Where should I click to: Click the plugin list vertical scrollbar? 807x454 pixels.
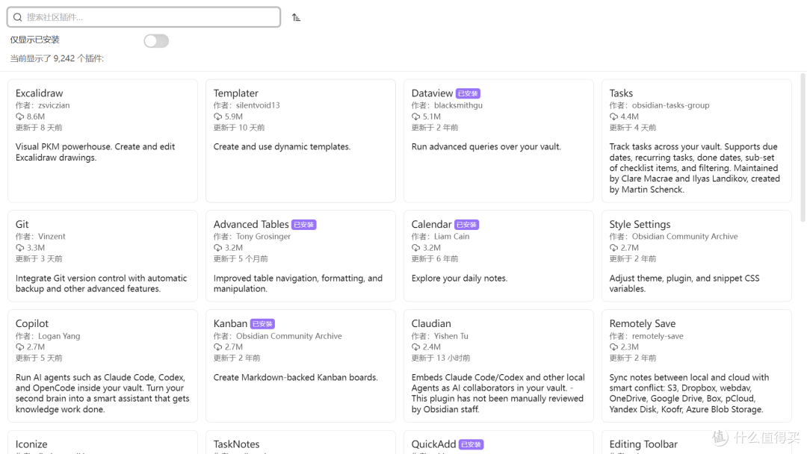pos(803,148)
